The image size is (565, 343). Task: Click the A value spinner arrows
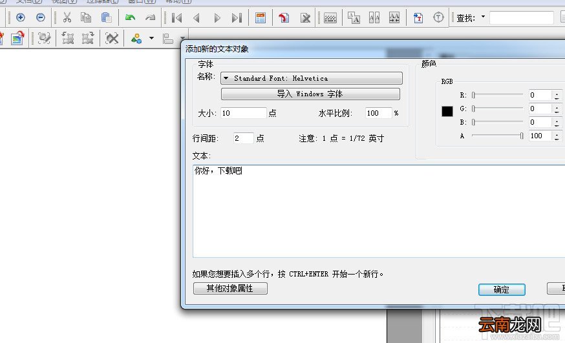[557, 136]
